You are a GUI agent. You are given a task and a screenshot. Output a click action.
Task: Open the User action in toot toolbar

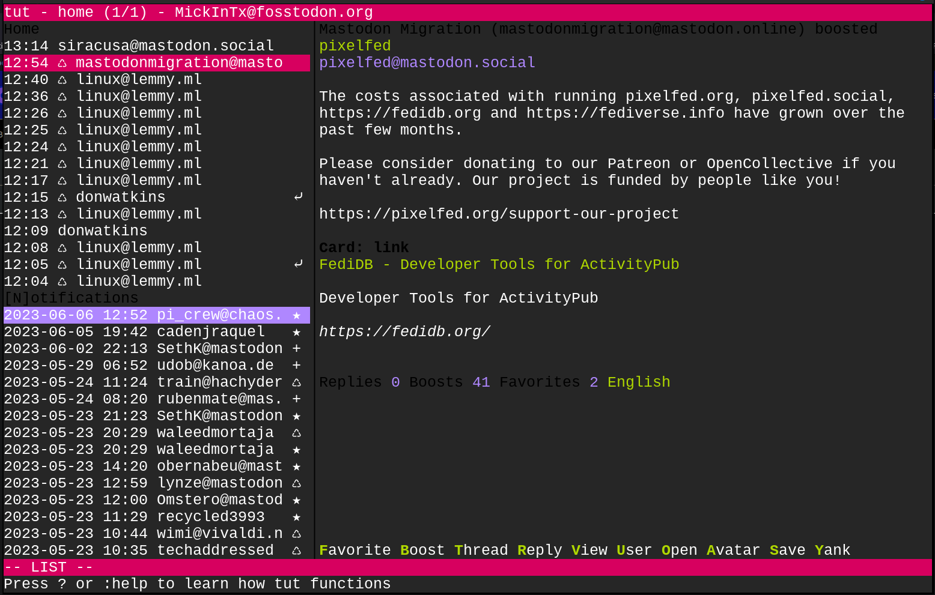635,551
